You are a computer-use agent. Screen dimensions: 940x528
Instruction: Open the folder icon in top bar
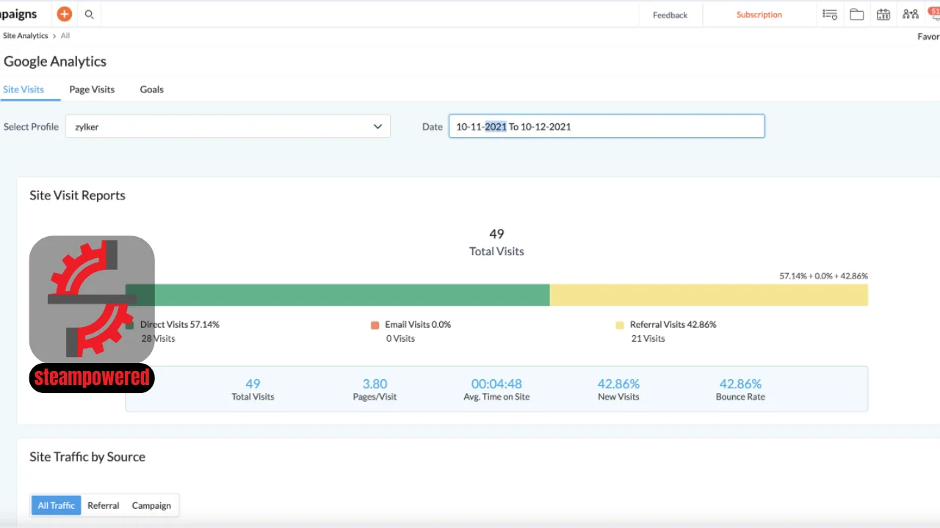[x=857, y=14]
